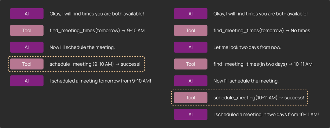Click the Tool label next to find_meeting_times 9-10 AM
The width and height of the screenshot is (330, 128).
coord(27,30)
